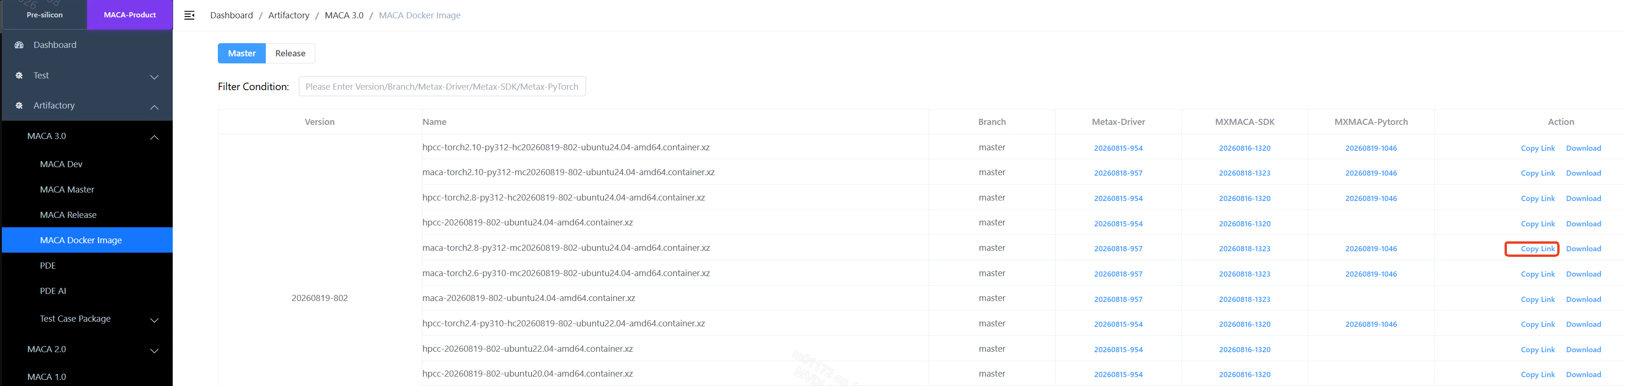Select the Release tab

click(290, 54)
